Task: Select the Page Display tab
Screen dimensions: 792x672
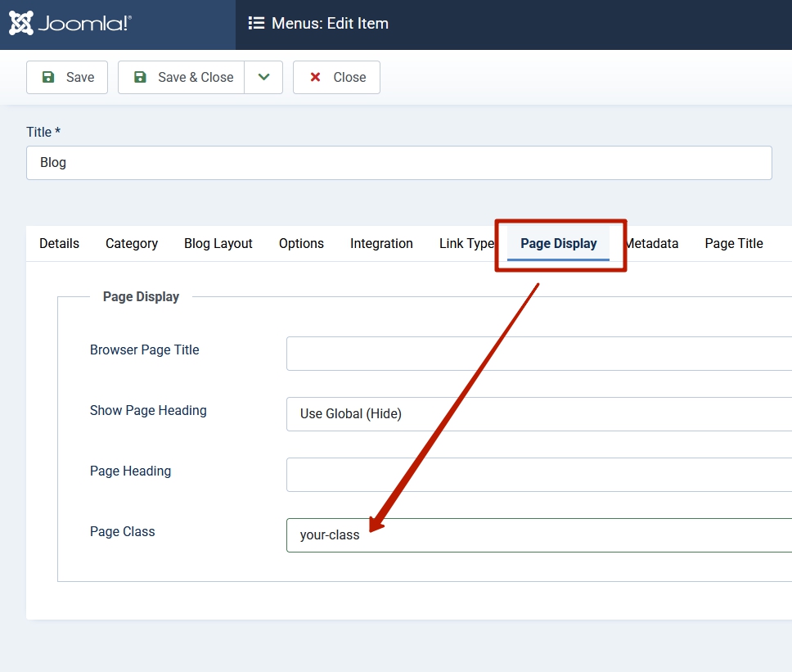Action: pos(559,243)
